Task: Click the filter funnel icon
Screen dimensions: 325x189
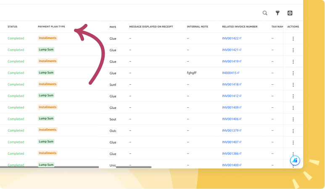Action: click(277, 13)
